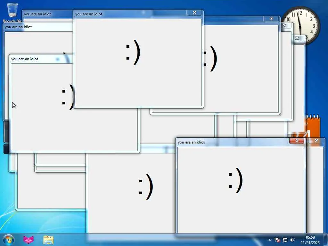Click the smiley face in the top-center window
This screenshot has height=246, width=328.
tap(133, 52)
